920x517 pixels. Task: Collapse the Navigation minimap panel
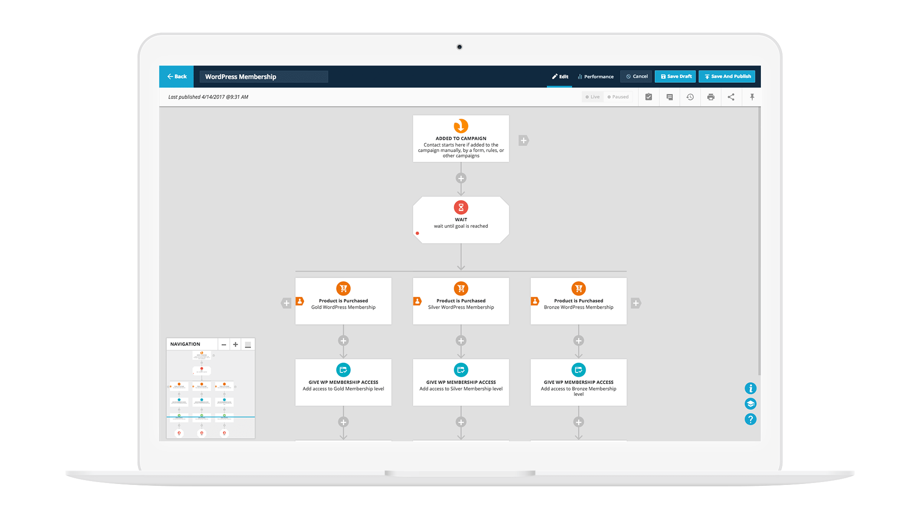pos(248,345)
